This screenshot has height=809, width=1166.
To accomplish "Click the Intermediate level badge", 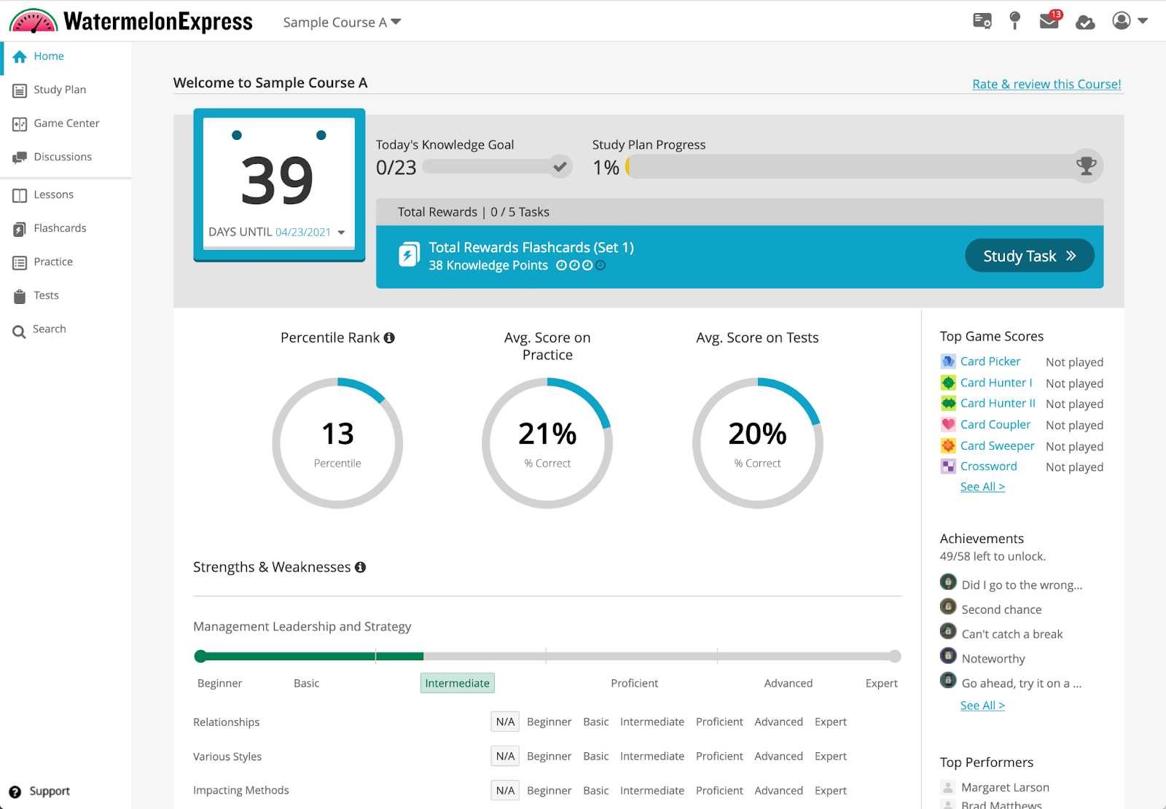I will [458, 684].
